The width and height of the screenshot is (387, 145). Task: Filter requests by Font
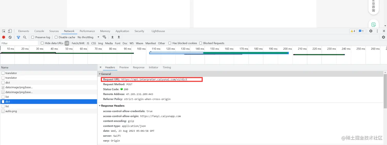tap(118, 43)
